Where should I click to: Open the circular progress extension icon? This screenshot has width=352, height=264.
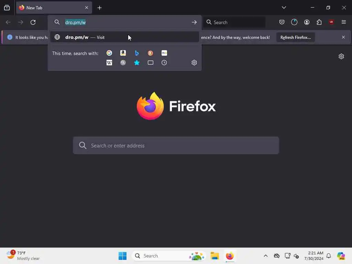pyautogui.click(x=294, y=22)
